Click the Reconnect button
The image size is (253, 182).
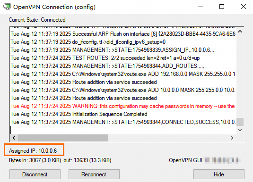94,174
